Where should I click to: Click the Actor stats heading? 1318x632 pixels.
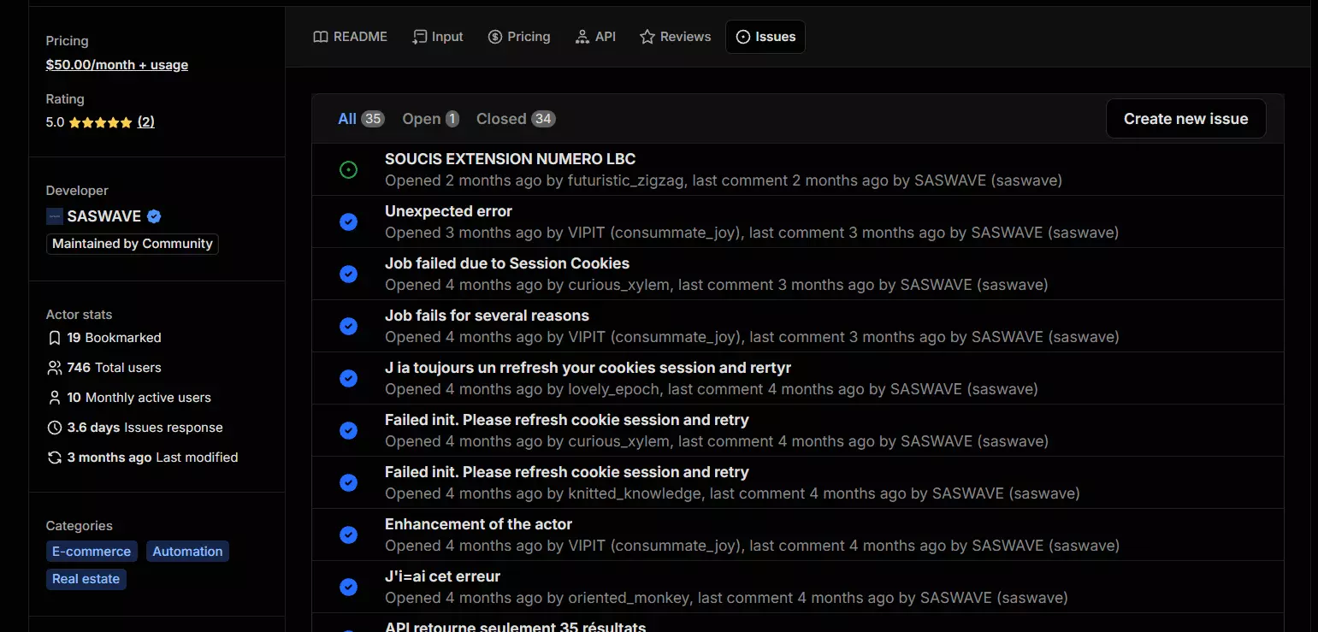[x=79, y=315]
